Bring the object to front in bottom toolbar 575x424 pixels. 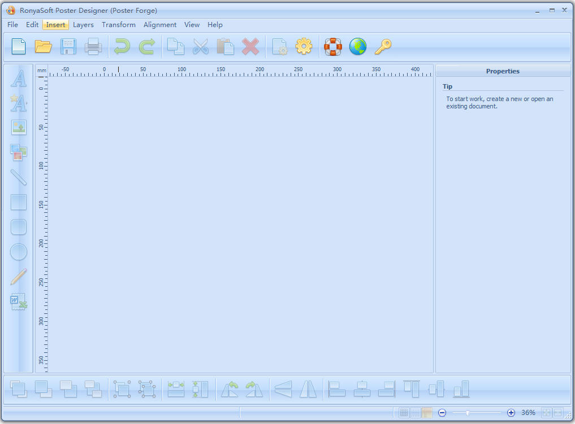pyautogui.click(x=19, y=389)
